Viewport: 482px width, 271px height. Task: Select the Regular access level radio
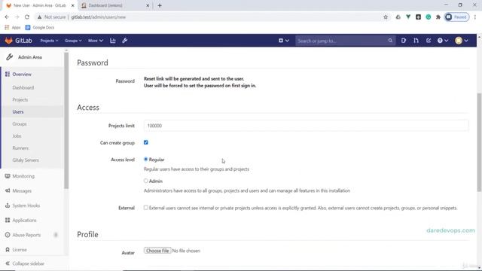pos(145,159)
